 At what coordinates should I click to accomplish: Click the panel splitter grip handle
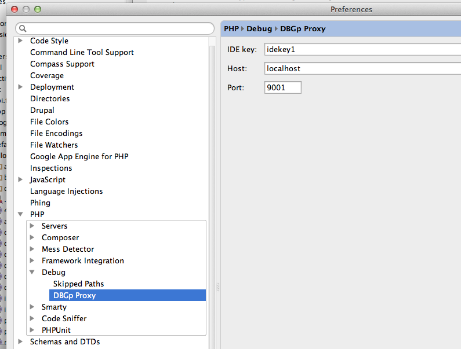coord(218,287)
